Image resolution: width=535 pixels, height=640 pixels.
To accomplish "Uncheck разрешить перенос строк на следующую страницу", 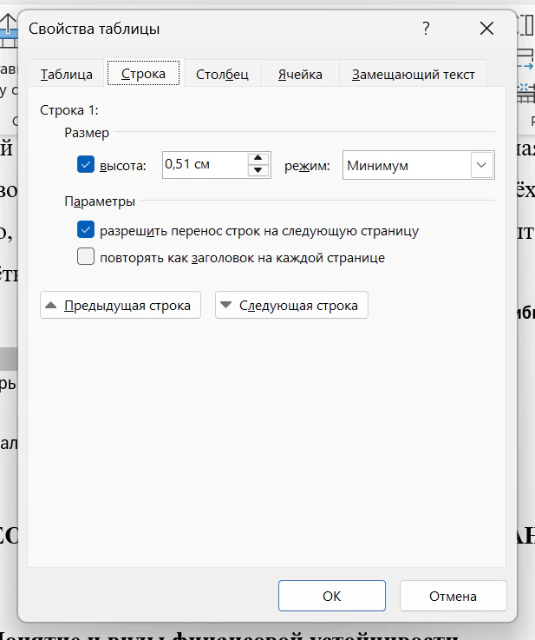I will click(86, 230).
